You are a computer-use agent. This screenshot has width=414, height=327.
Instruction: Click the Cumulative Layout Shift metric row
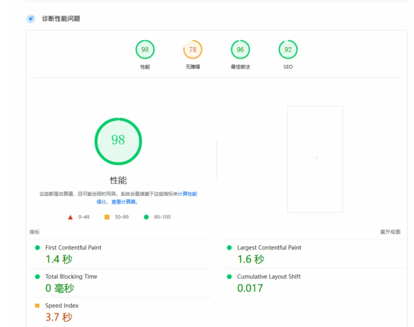pyautogui.click(x=269, y=277)
